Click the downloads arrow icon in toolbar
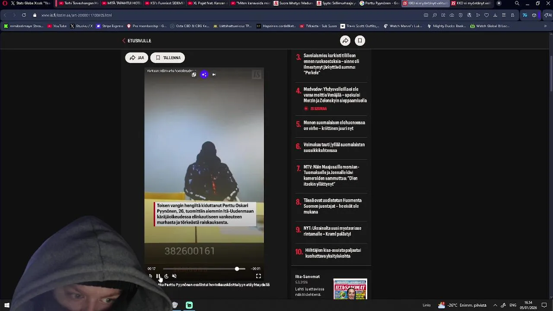The image size is (553, 311). 495,15
